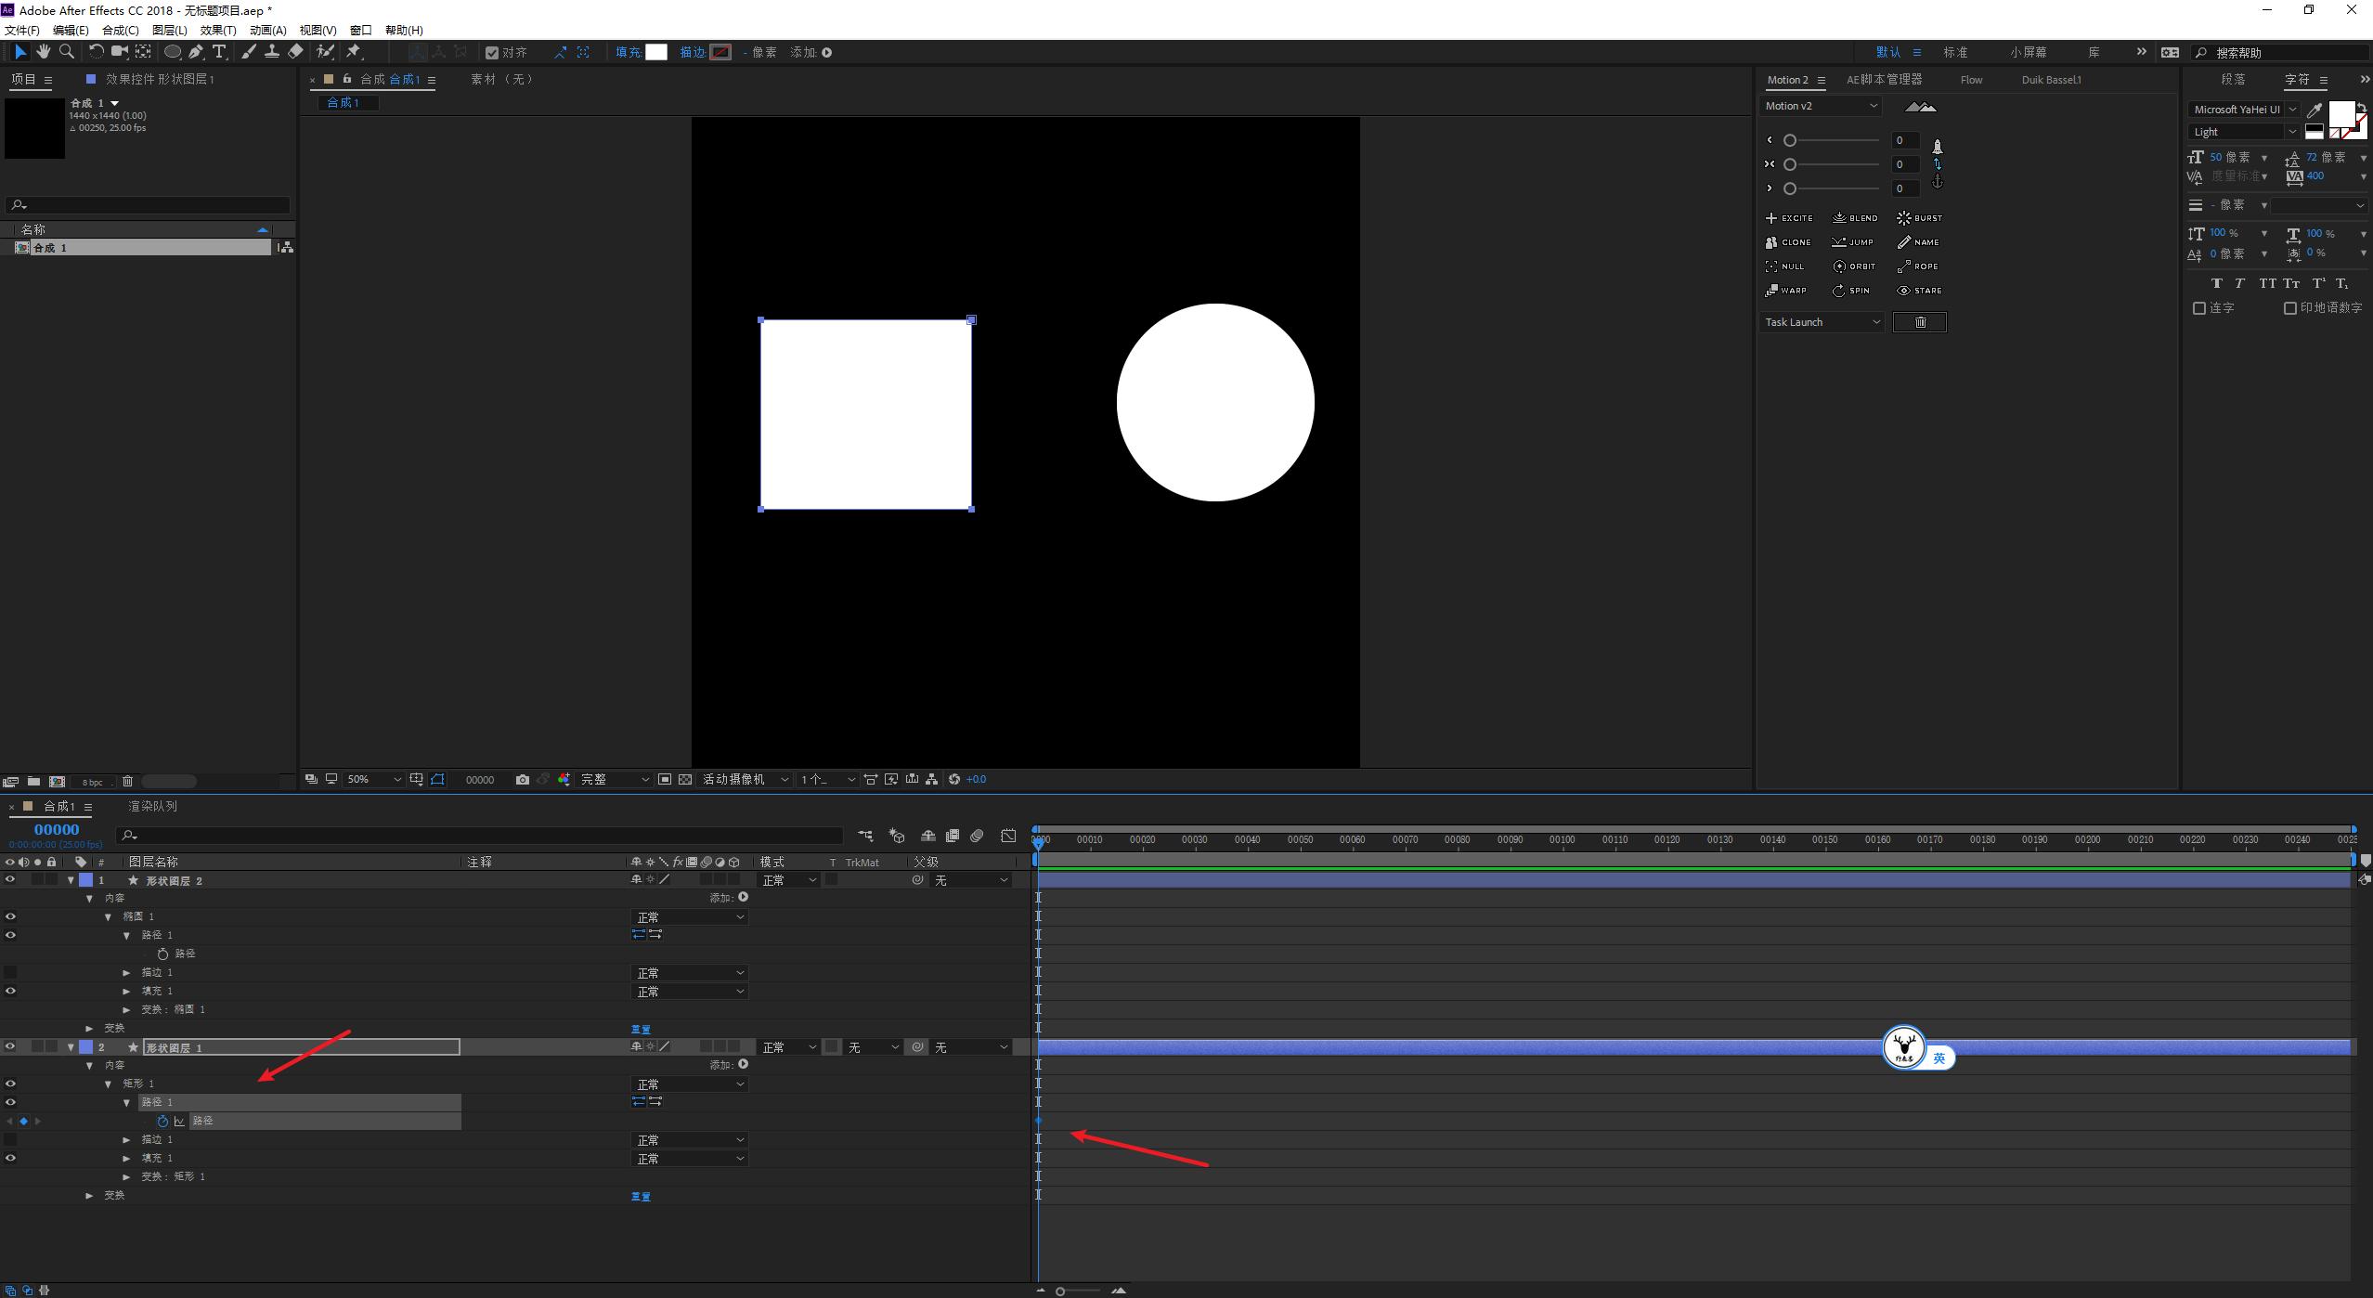
Task: Click Motion 2 BURST tool
Action: pos(1919,218)
